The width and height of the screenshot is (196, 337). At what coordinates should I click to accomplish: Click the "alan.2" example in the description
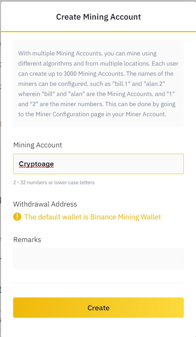154,84
